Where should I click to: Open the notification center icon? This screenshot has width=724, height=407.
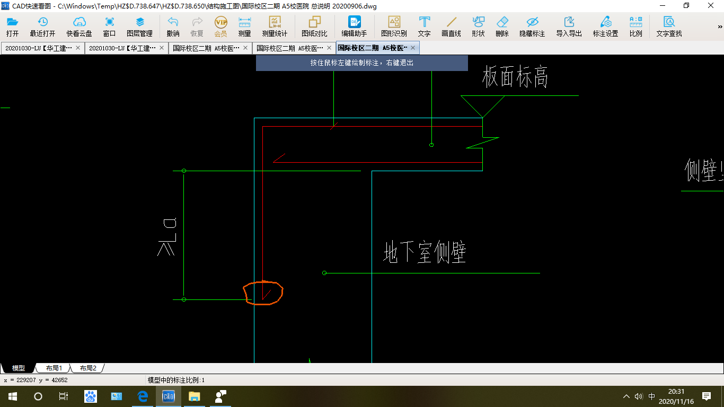707,396
